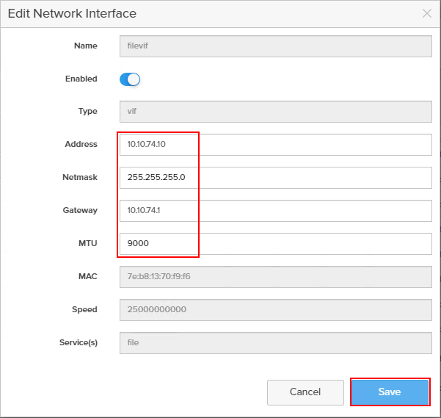The image size is (441, 418).
Task: Click the Service(s) field showing file
Action: coord(275,343)
